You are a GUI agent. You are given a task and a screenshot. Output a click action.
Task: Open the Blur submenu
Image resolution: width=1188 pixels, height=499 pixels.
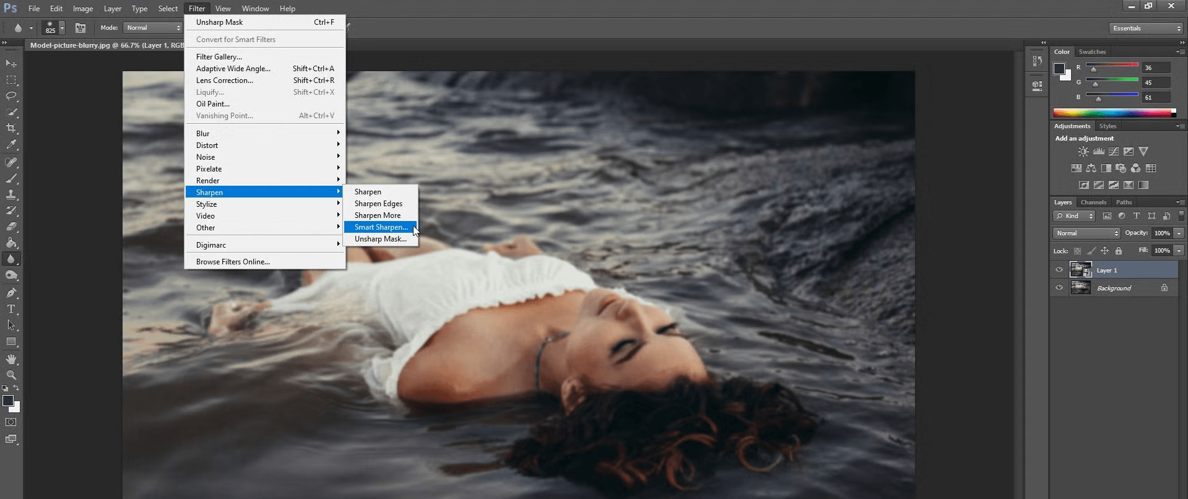[265, 134]
